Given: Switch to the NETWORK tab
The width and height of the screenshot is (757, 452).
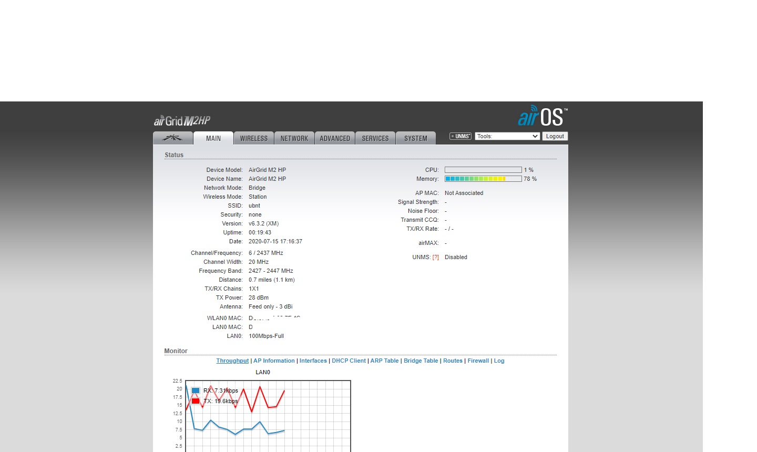Looking at the screenshot, I should coord(294,138).
